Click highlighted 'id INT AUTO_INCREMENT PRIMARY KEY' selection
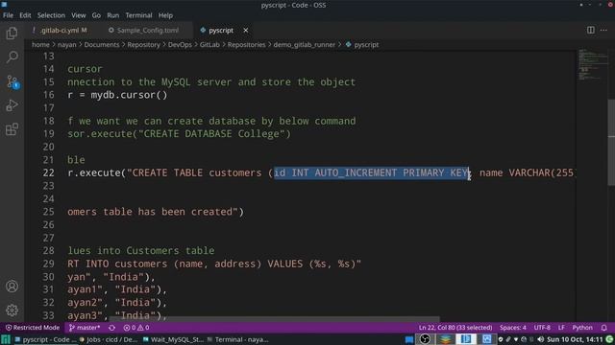This screenshot has width=615, height=345. [x=371, y=172]
